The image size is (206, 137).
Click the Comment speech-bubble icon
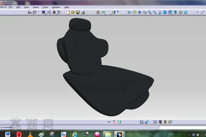(x=34, y=12)
